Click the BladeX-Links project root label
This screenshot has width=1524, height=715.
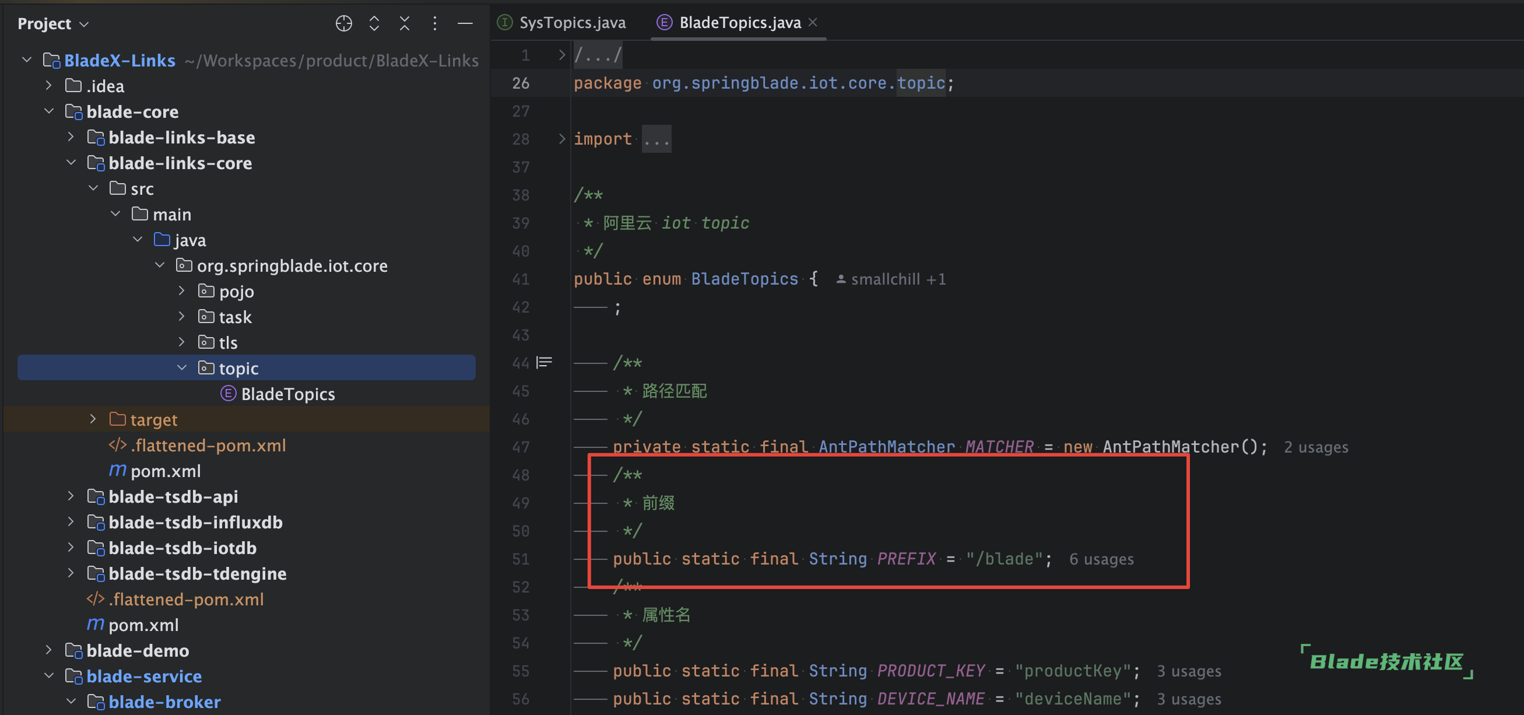(x=120, y=60)
